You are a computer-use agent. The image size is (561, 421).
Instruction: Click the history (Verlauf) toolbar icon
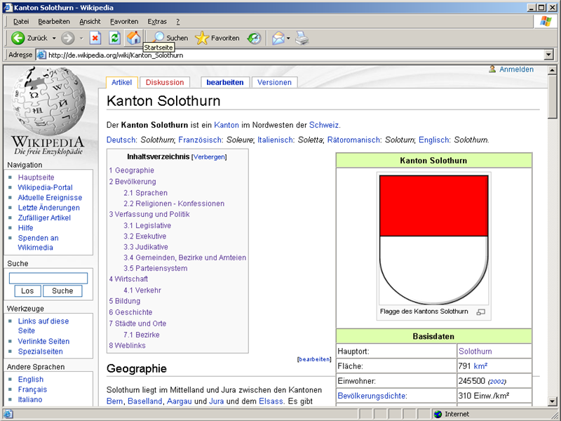point(255,38)
